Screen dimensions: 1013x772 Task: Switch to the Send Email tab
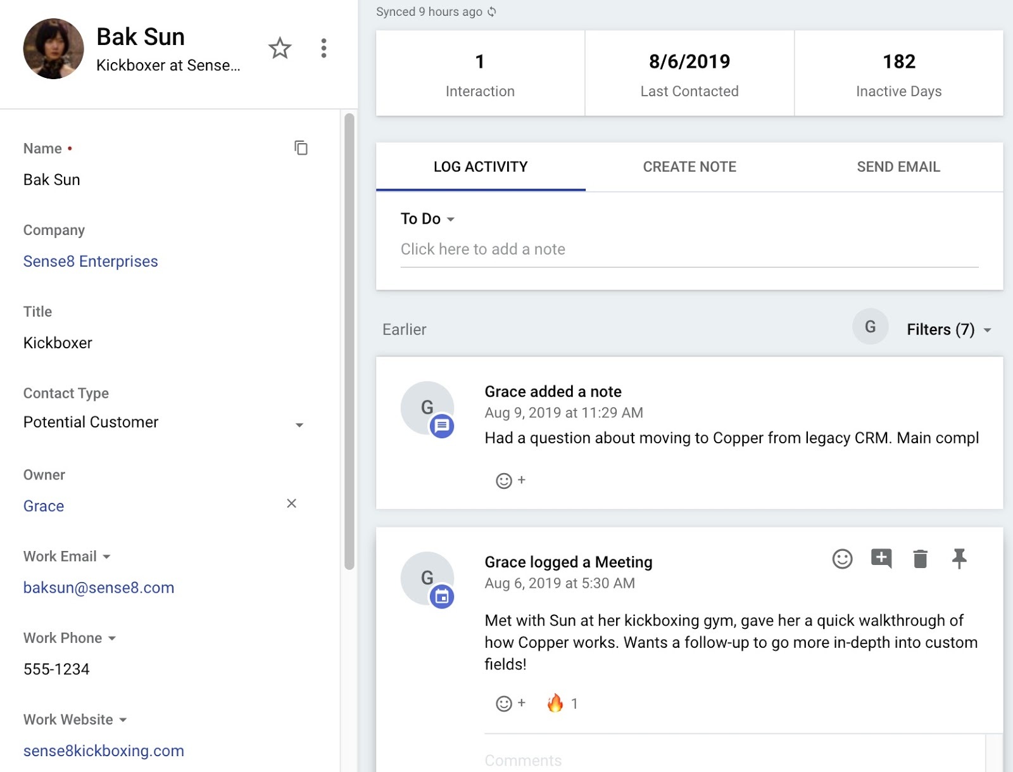(898, 167)
